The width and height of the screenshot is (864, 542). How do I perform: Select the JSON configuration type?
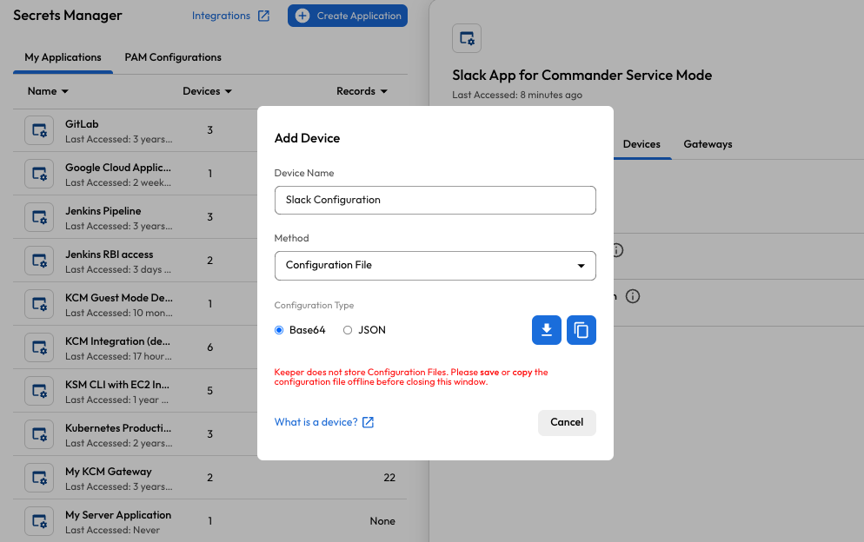[x=348, y=330]
